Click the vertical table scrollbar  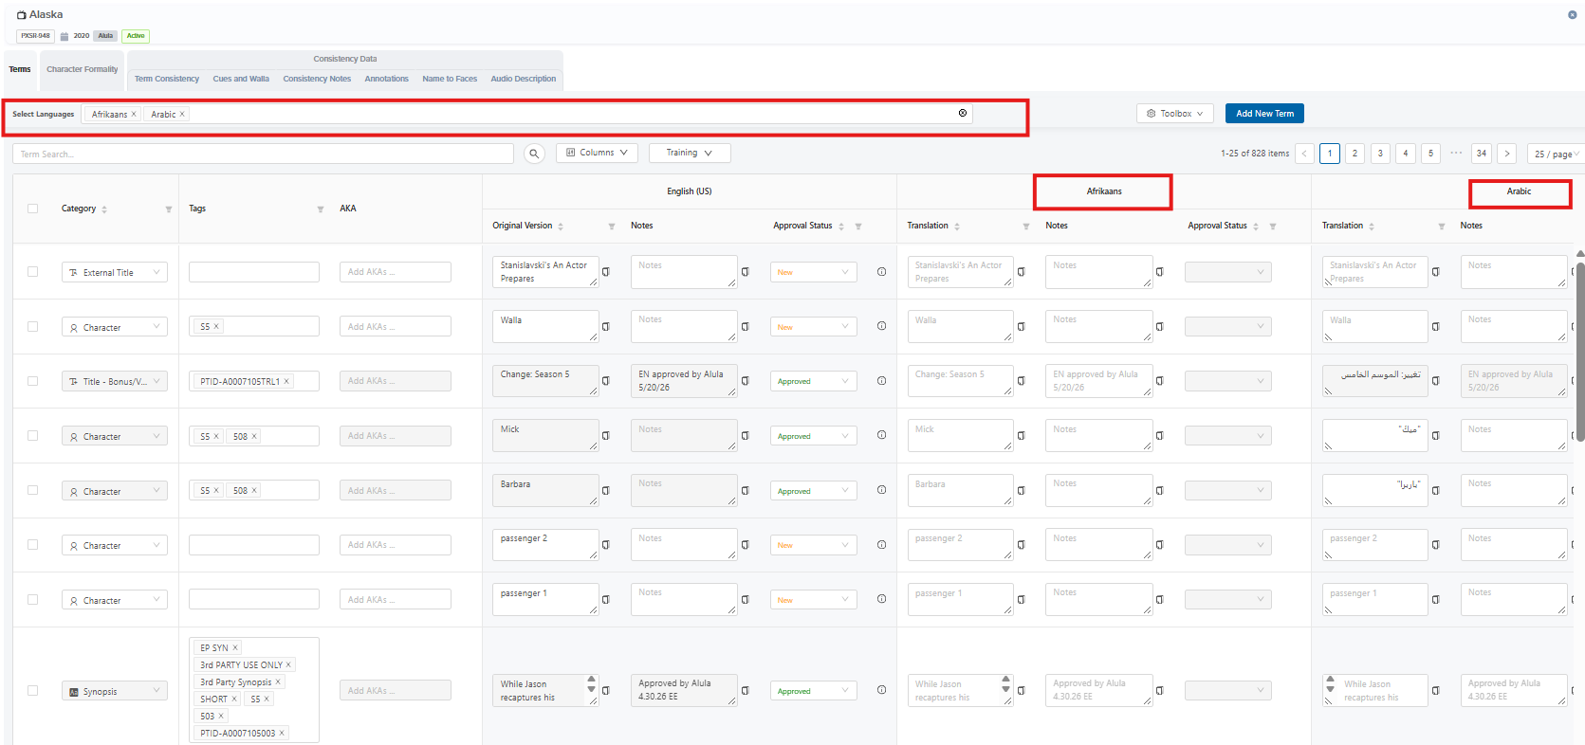(x=1580, y=351)
